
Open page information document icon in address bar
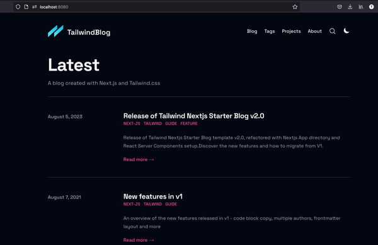(26, 7)
